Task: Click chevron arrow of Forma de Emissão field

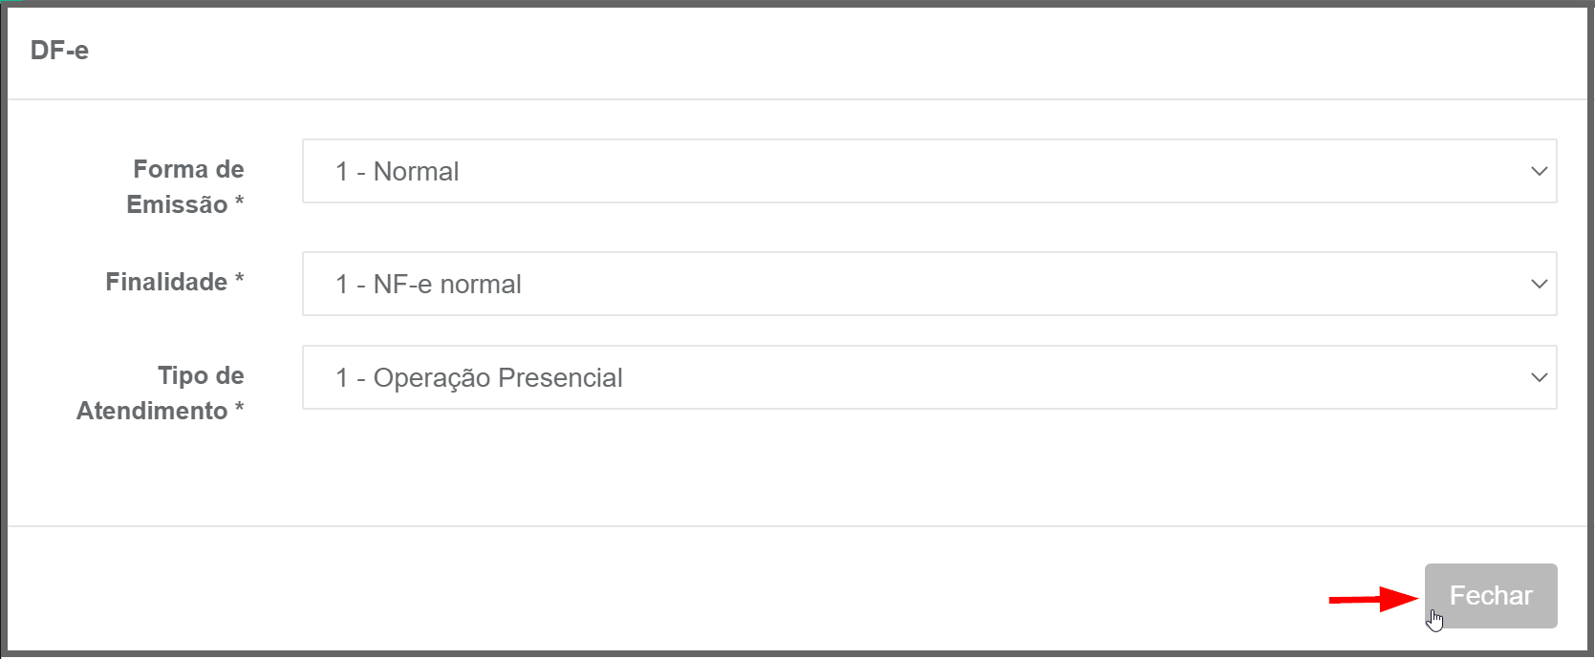Action: [x=1539, y=172]
